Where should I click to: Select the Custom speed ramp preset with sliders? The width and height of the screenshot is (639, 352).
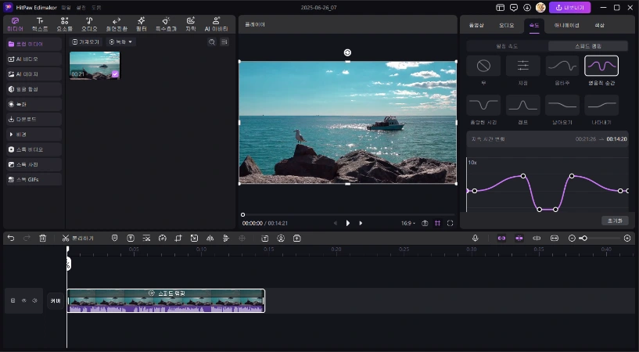pos(523,66)
